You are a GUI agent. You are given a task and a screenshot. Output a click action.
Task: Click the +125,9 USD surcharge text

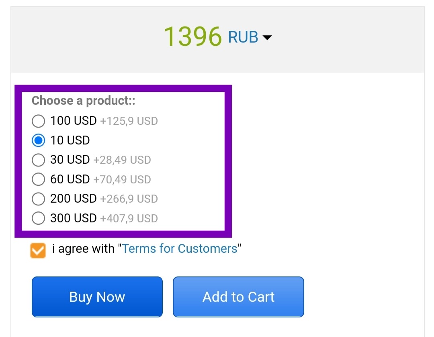tap(129, 121)
